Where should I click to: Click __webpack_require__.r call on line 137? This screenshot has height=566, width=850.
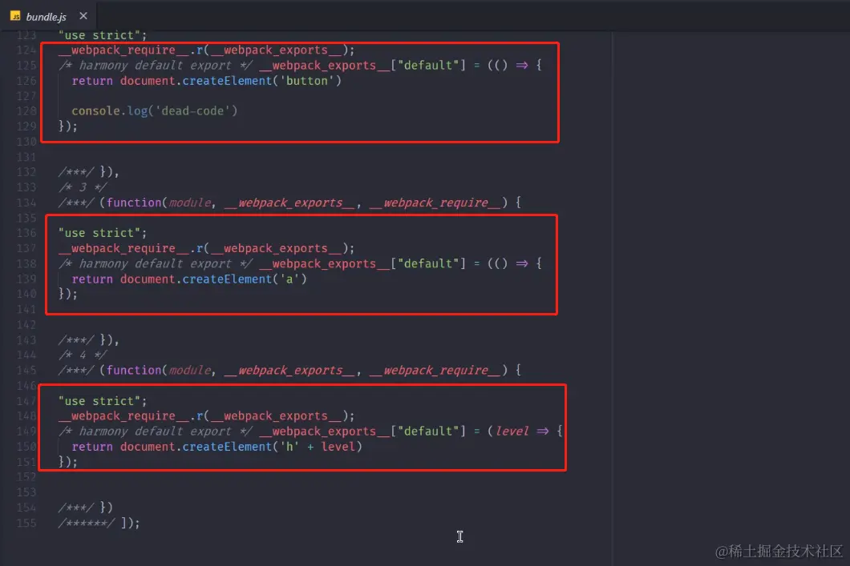[207, 248]
